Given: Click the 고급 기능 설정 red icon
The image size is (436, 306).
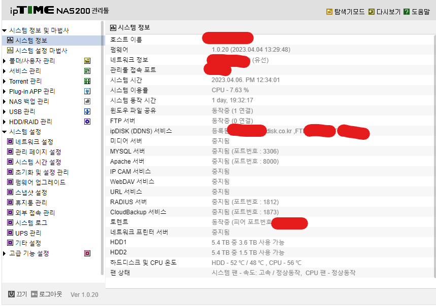Looking at the screenshot, I should tap(87, 253).
